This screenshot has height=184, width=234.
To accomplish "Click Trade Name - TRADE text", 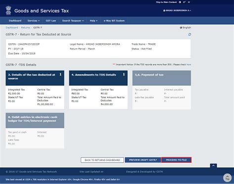I will [x=144, y=44].
